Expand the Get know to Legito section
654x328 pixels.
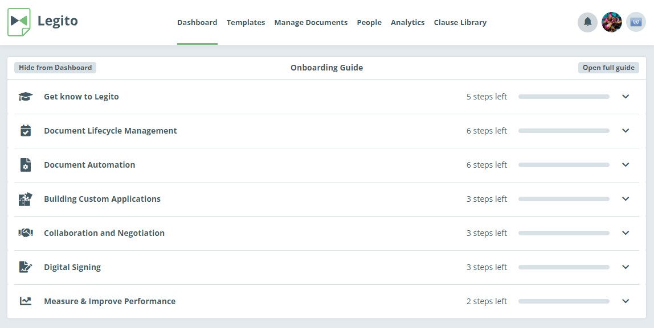click(625, 97)
